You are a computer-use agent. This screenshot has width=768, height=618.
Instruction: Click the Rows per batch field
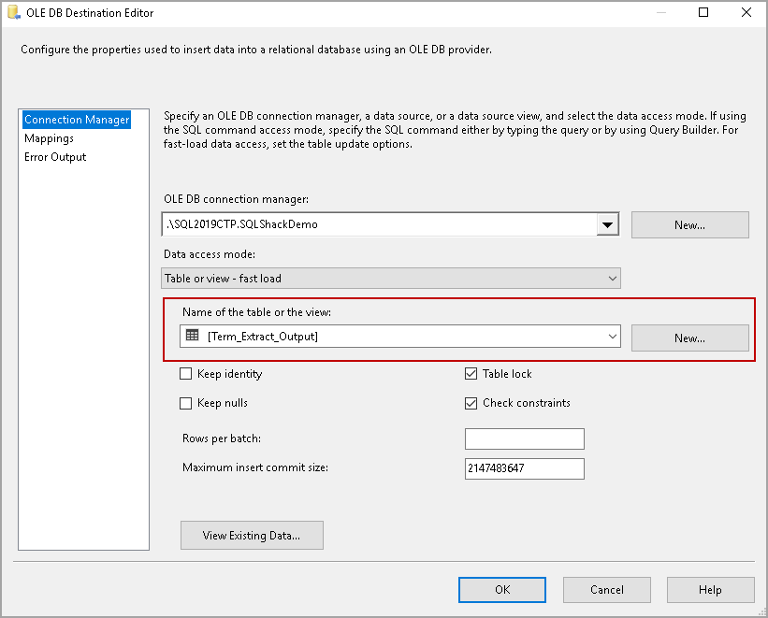click(524, 439)
